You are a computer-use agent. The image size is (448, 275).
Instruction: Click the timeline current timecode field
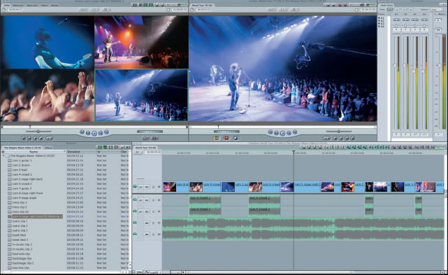tap(153, 153)
